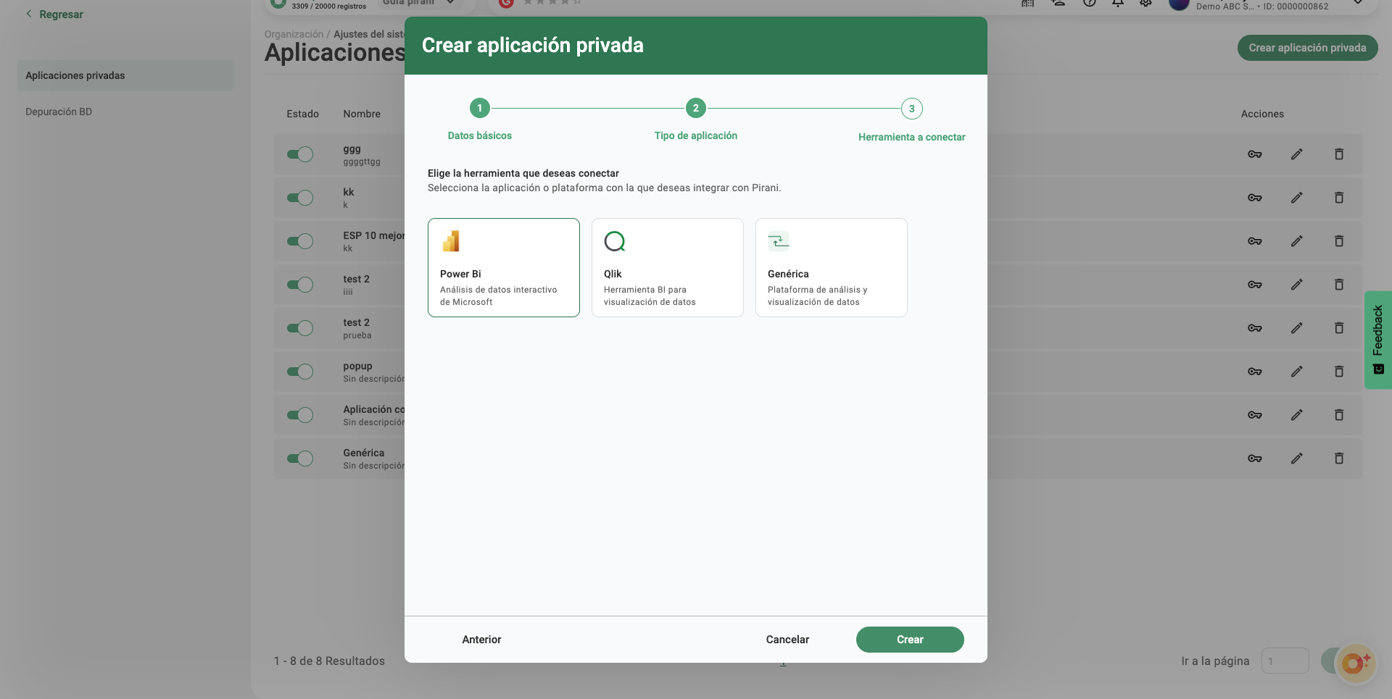Pick the Genérica platform card
The width and height of the screenshot is (1392, 699).
pyautogui.click(x=831, y=267)
